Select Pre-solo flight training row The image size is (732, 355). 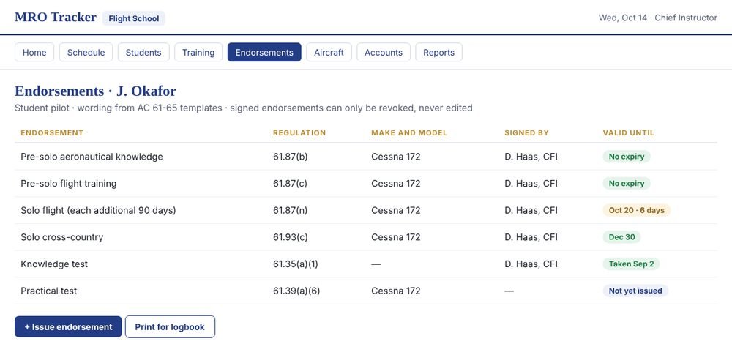tap(366, 184)
